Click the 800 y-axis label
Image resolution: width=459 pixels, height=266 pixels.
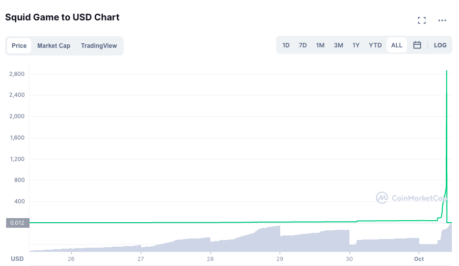point(19,180)
